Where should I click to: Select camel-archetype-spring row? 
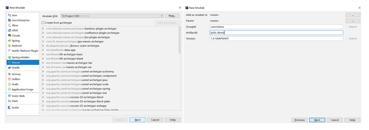(x=110, y=88)
